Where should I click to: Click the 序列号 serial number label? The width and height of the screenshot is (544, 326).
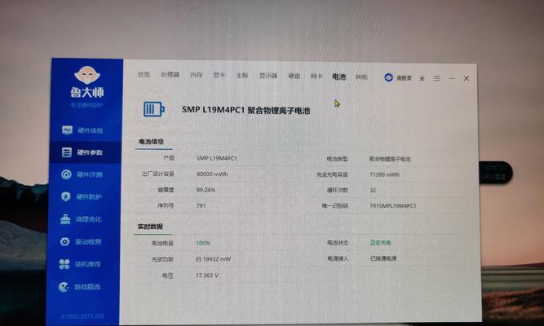pos(166,205)
